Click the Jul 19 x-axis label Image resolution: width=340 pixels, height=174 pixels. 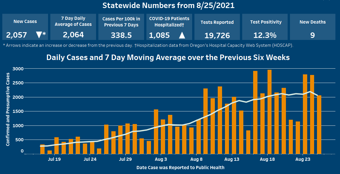pyautogui.click(x=54, y=160)
